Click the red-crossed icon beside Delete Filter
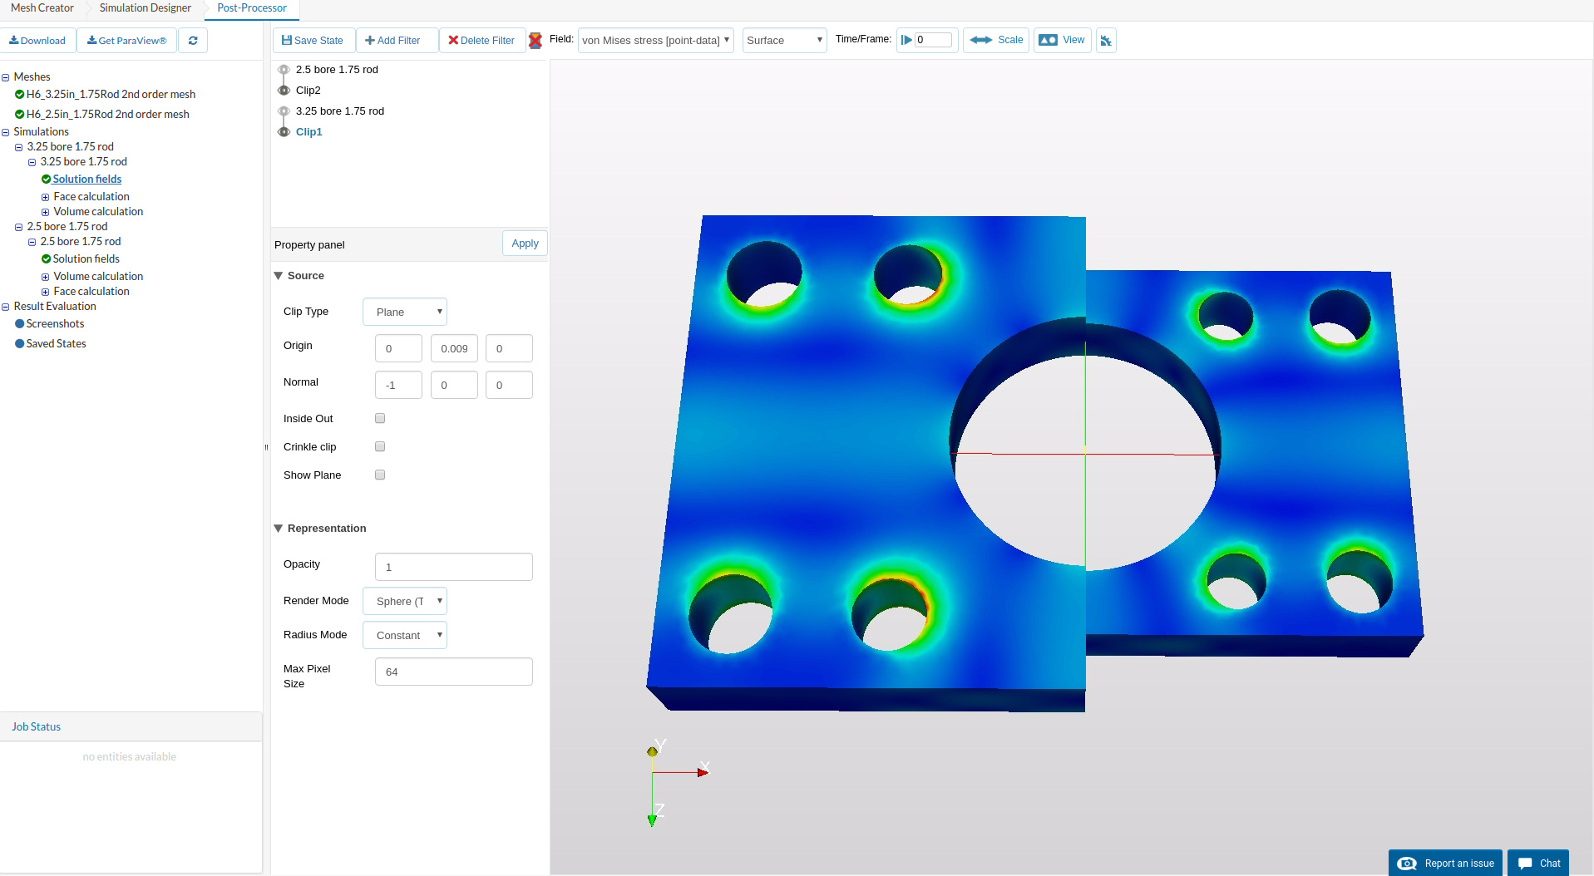Image resolution: width=1594 pixels, height=876 pixels. [535, 41]
